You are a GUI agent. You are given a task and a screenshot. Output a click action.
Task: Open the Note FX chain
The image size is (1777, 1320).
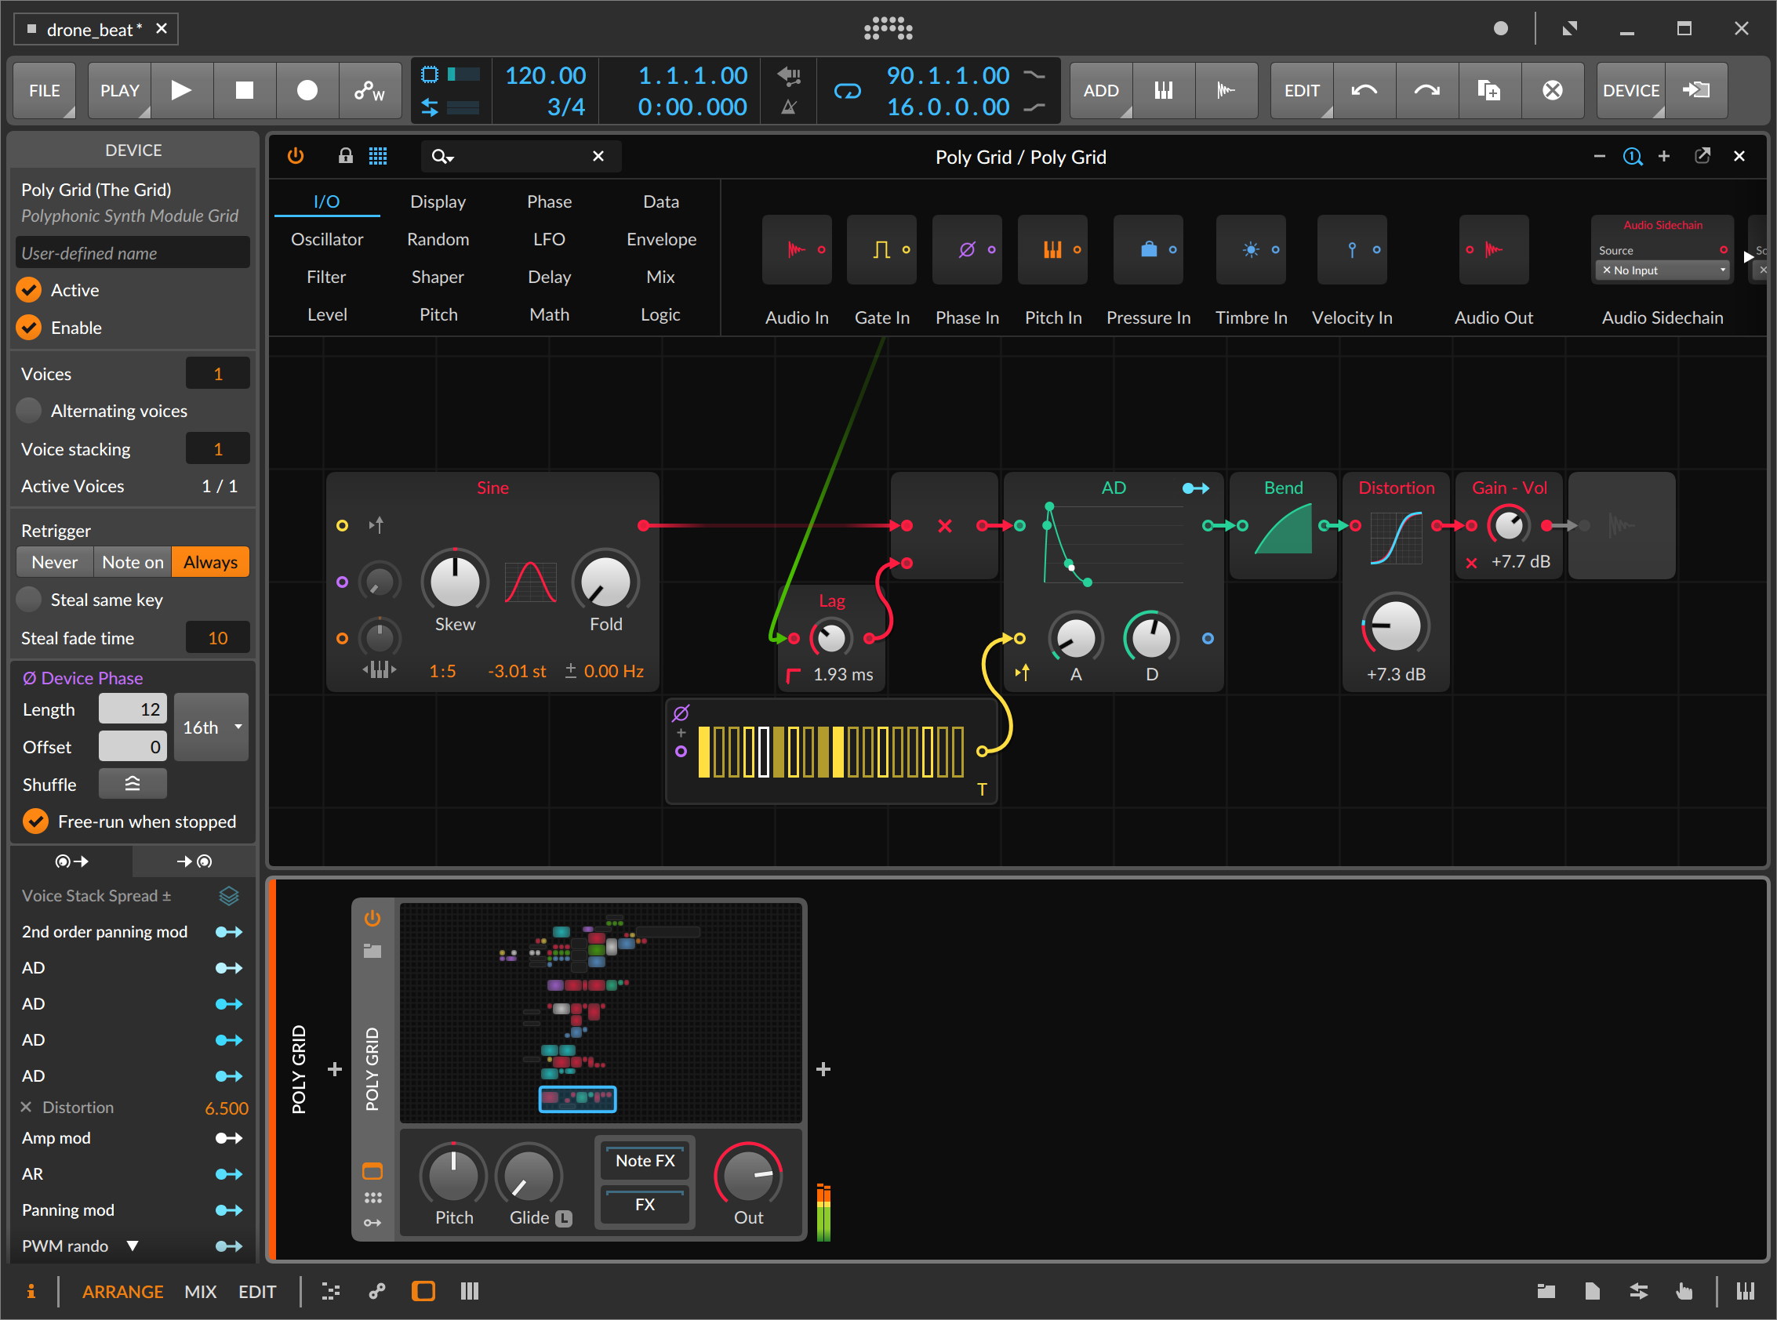[645, 1160]
